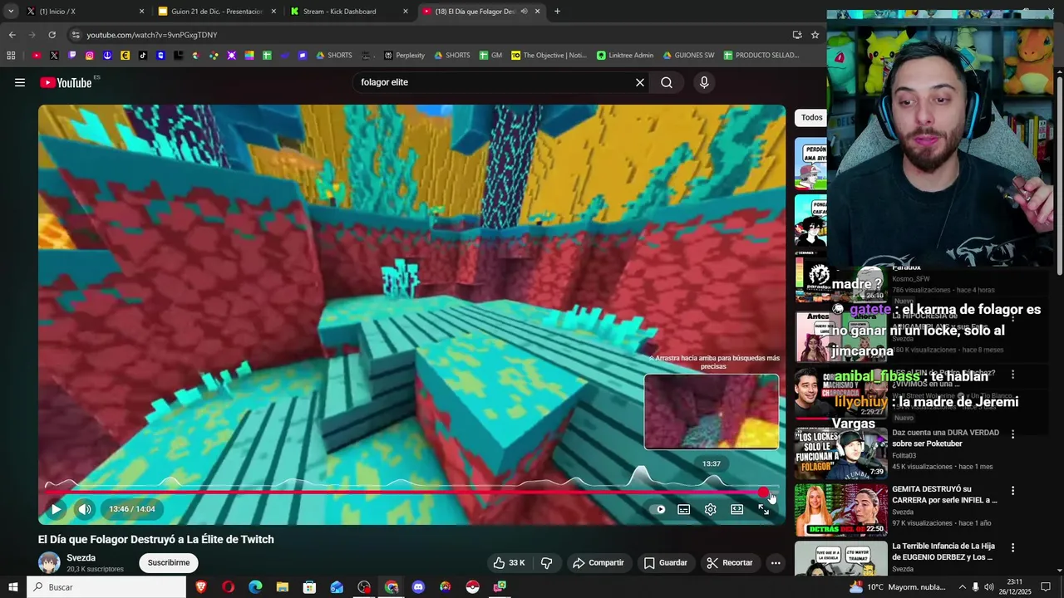Show hidden system tray icons

tap(962, 587)
